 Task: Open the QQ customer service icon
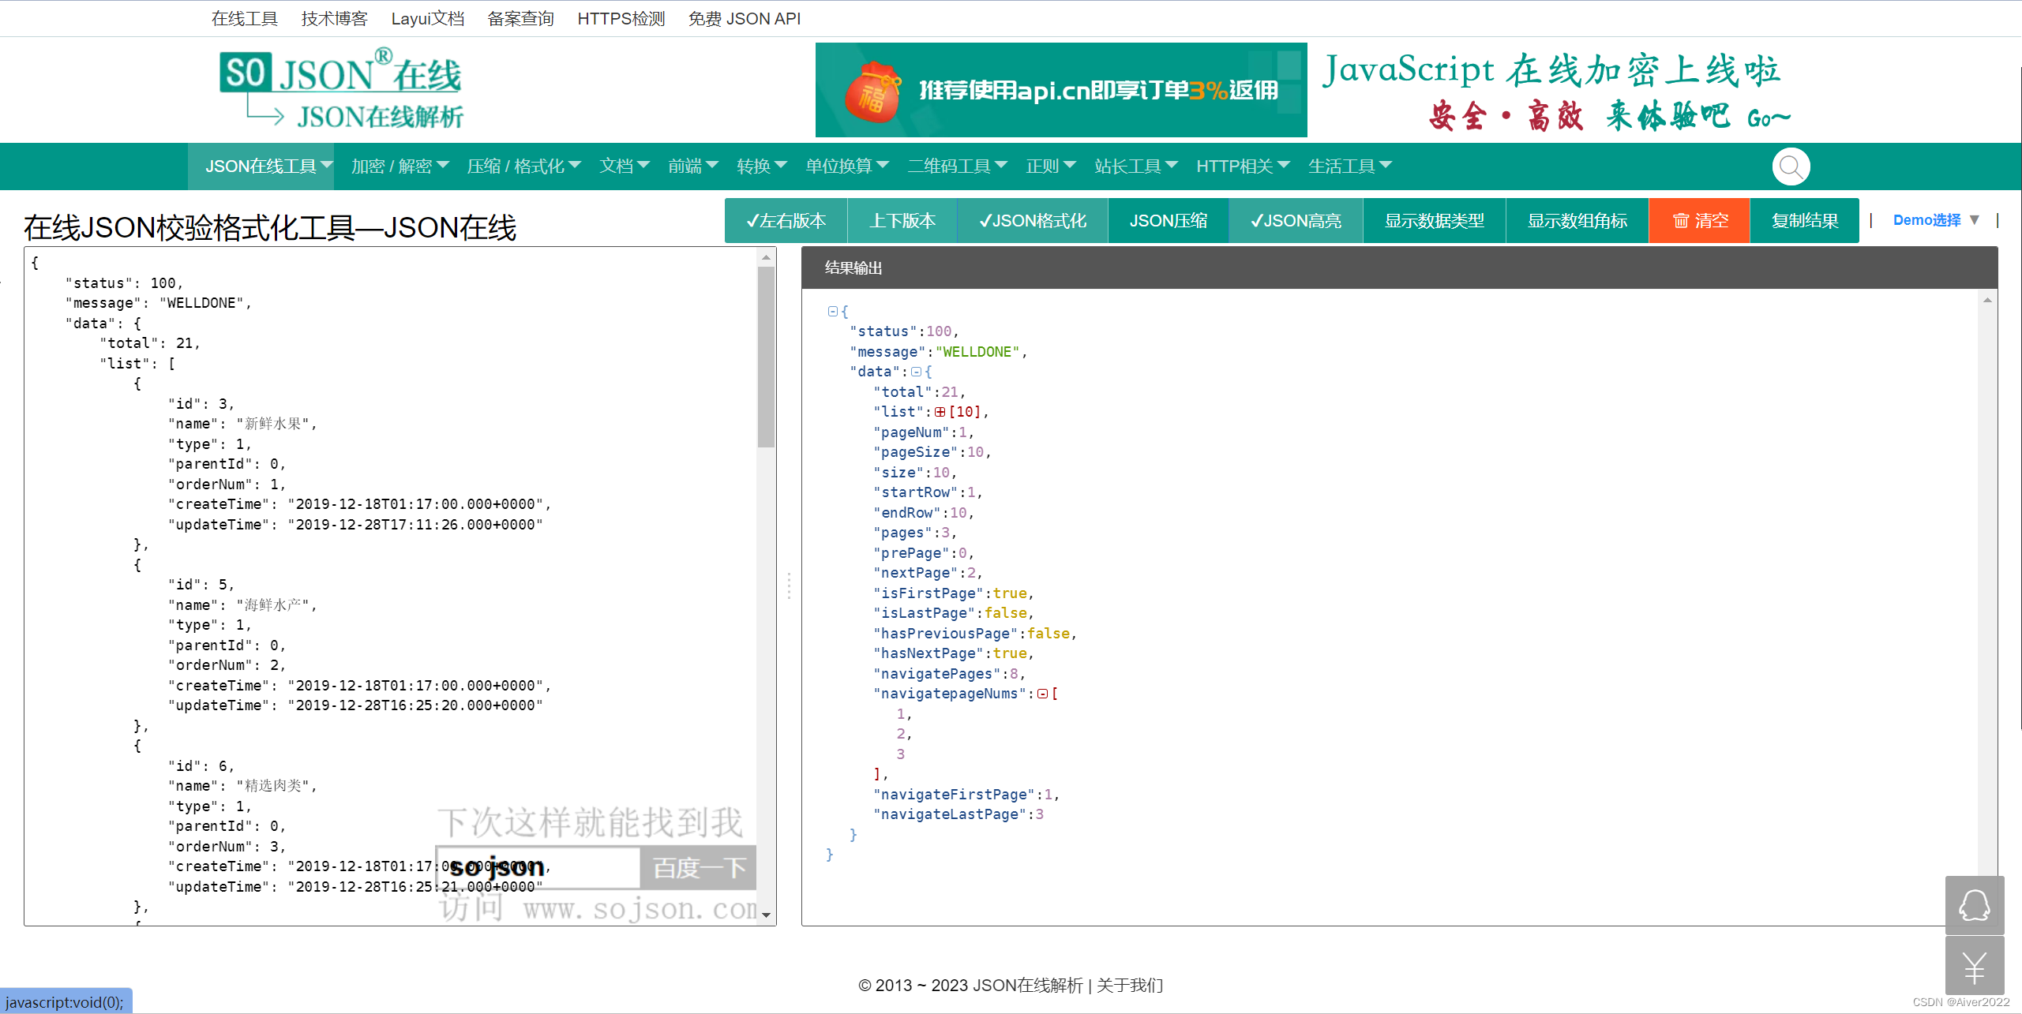(x=1974, y=905)
